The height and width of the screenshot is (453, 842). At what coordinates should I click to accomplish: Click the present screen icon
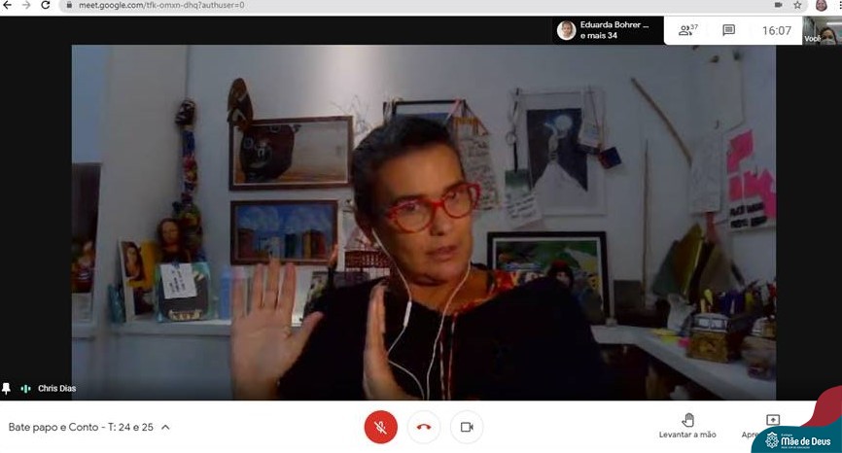[x=773, y=419]
